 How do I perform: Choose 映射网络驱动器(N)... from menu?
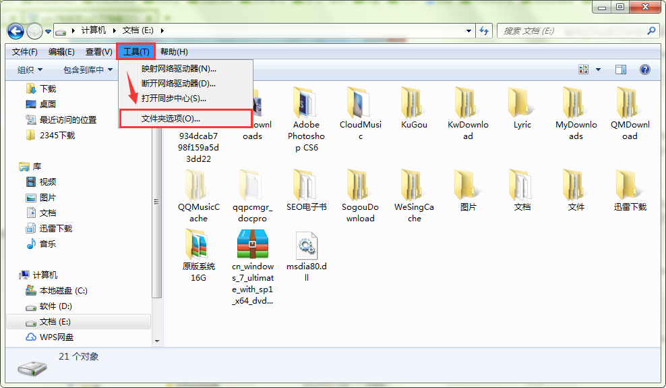[179, 68]
